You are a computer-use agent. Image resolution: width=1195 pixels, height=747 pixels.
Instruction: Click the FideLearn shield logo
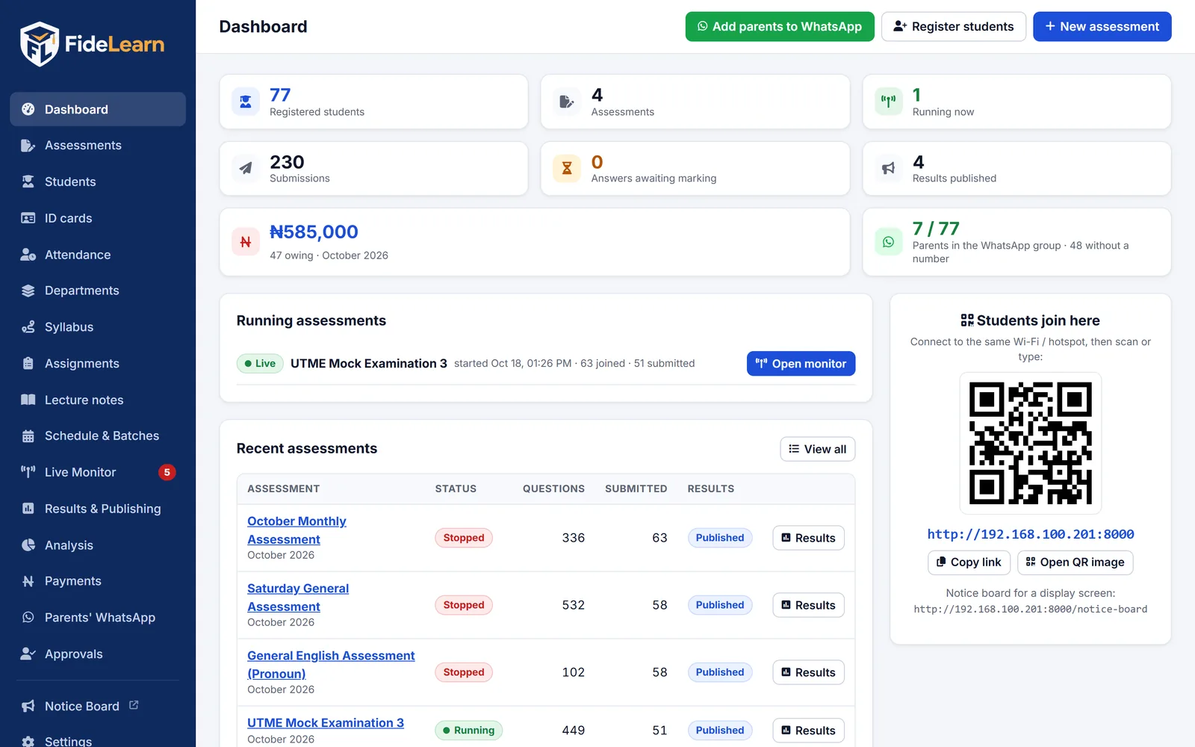pos(40,44)
